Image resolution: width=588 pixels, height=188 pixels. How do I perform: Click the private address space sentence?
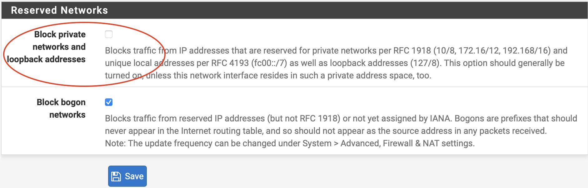(x=268, y=76)
